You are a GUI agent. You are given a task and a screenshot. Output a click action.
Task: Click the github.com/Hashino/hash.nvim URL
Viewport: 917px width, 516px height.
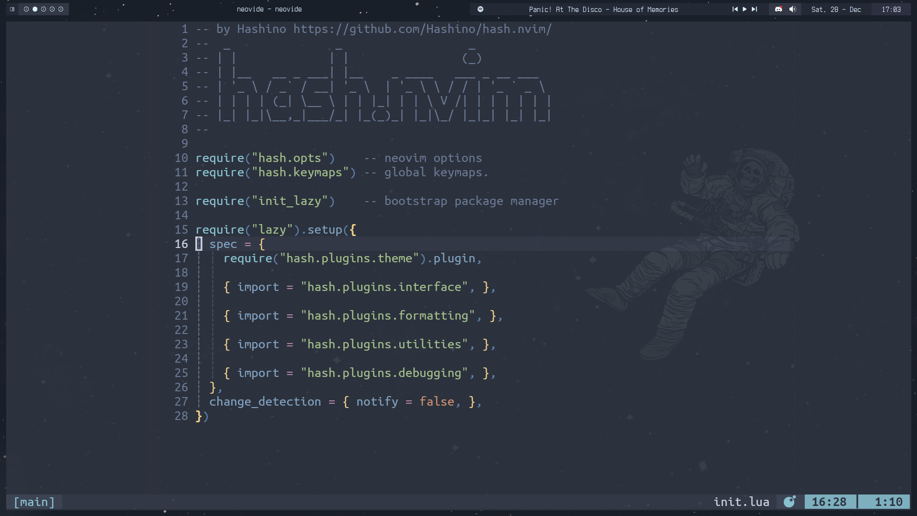422,29
